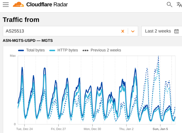182x133 pixels.
Task: Click the dark blue Total bytes swatch
Action: tap(21, 51)
